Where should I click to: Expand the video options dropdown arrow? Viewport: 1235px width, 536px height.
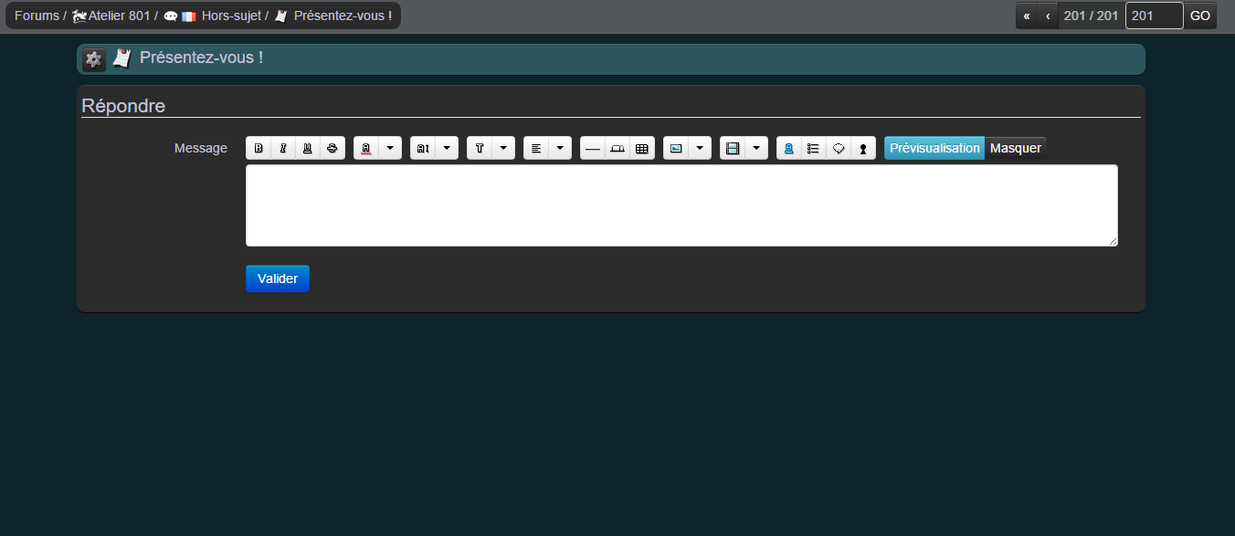click(x=756, y=148)
